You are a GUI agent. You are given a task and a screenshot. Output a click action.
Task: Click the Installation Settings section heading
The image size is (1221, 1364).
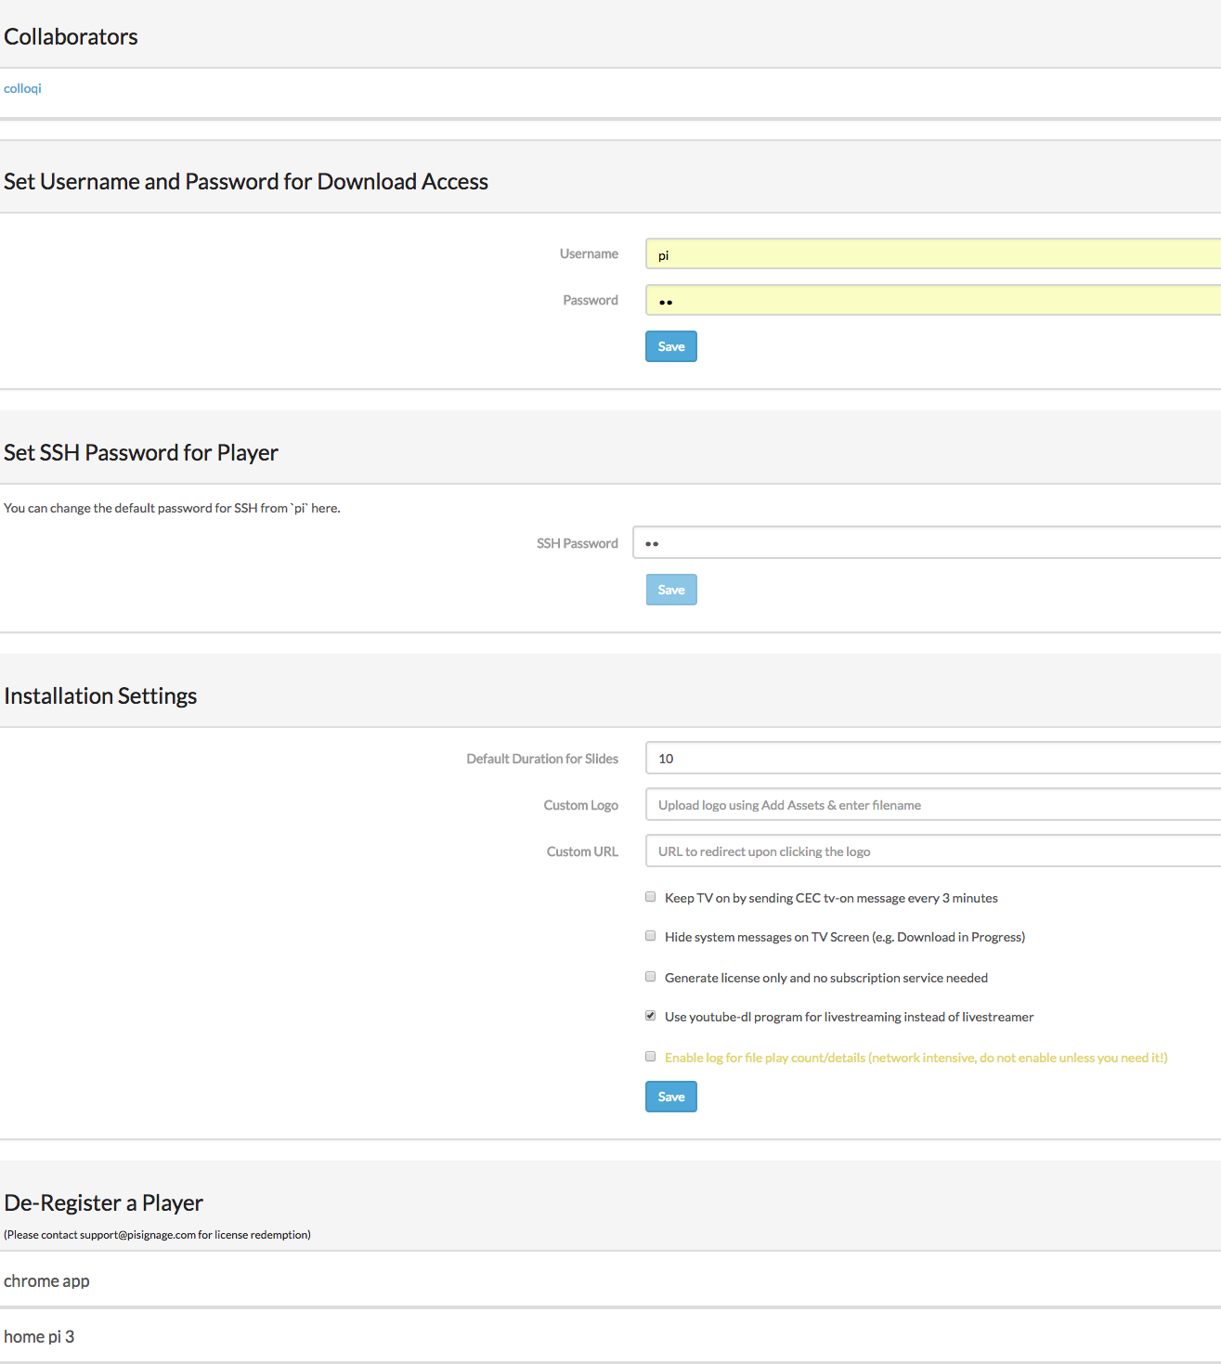[100, 695]
